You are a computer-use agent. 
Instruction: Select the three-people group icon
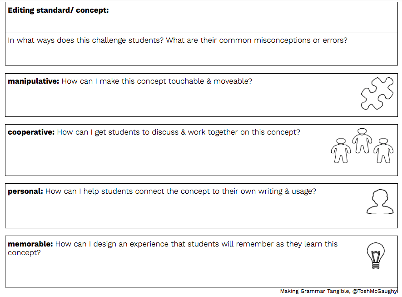click(x=362, y=146)
